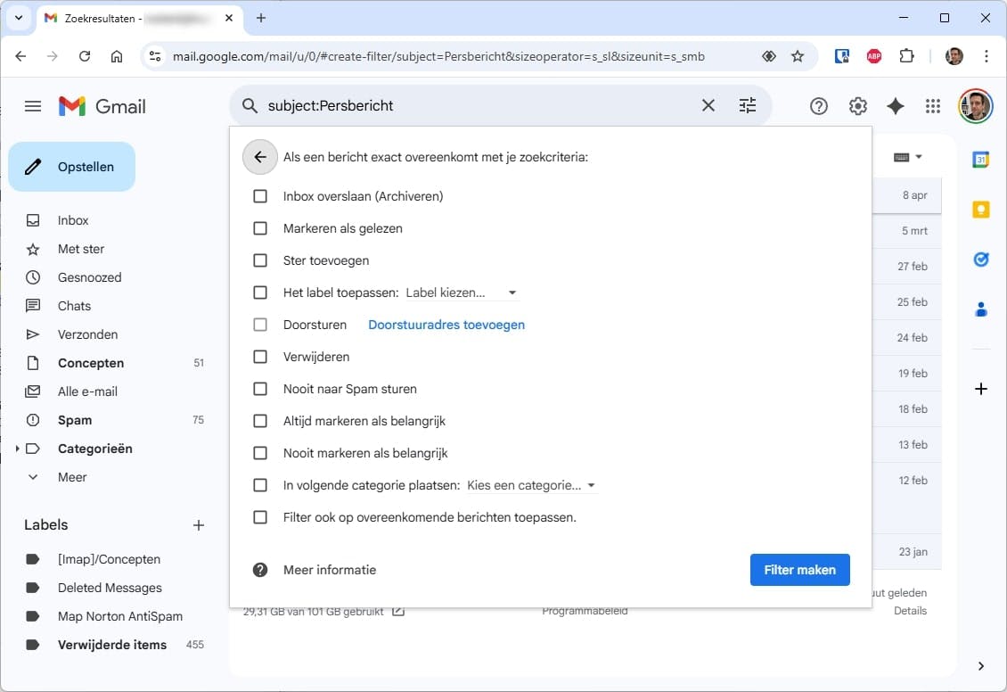This screenshot has height=692, width=1007.
Task: Click the 'Doorstuuradres toevoegen' link
Action: (x=446, y=325)
